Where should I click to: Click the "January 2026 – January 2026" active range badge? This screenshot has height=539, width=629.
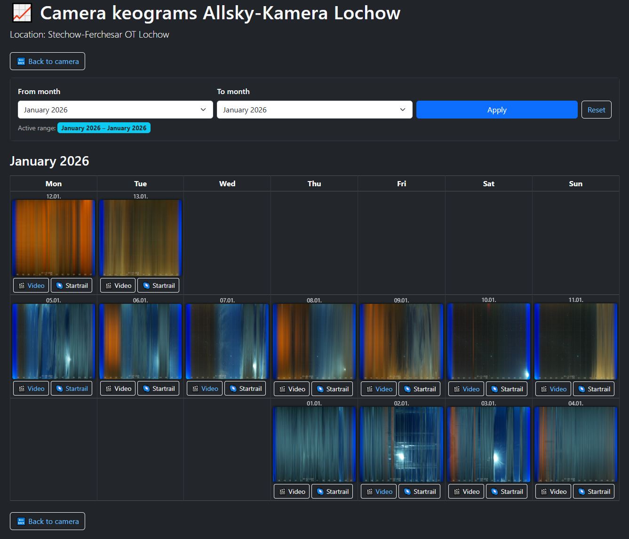[104, 127]
